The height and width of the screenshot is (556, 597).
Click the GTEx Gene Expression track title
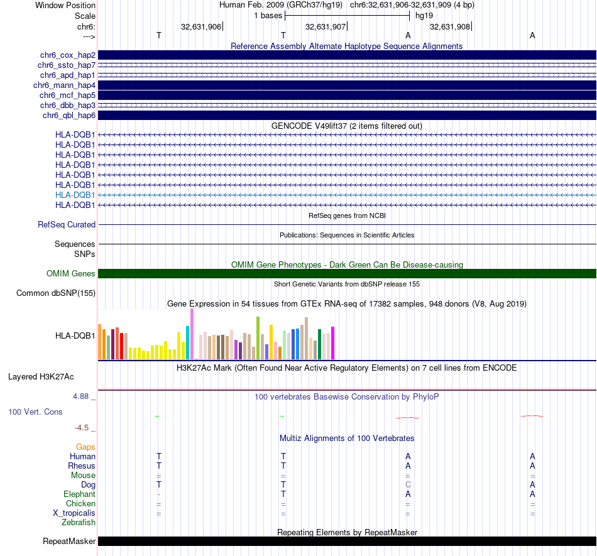click(347, 303)
